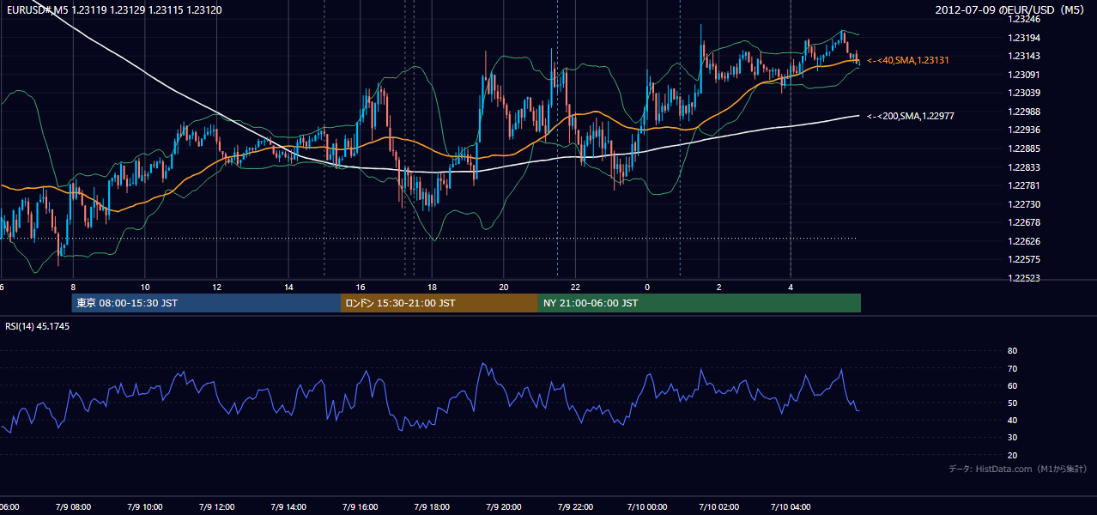This screenshot has height=515, width=1097.
Task: Click the 7/9 22:00 time label
Action: click(575, 506)
